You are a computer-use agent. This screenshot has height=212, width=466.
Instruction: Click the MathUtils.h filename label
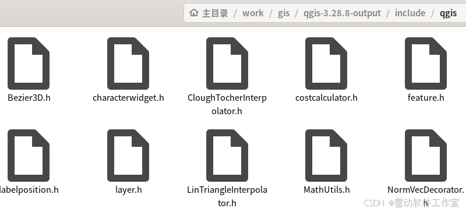pyautogui.click(x=327, y=190)
